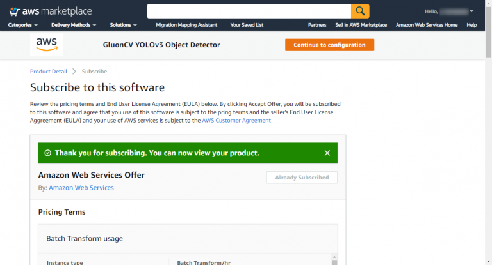The image size is (492, 265).
Task: Click Continue to configuration button
Action: point(329,45)
